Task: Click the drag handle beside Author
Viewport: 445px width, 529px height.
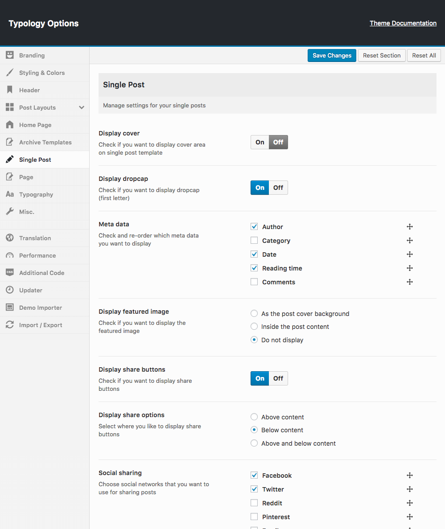Action: pyautogui.click(x=409, y=227)
